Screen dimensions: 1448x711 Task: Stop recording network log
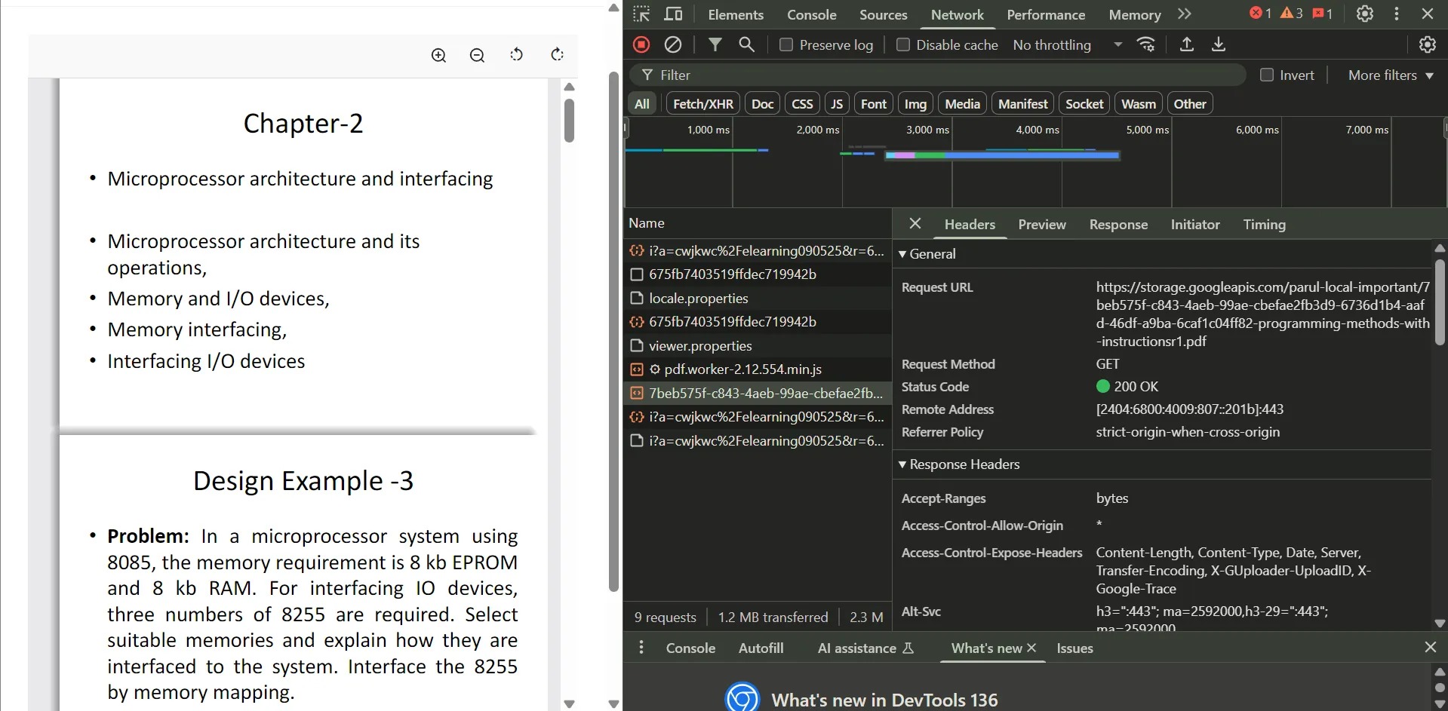point(641,44)
